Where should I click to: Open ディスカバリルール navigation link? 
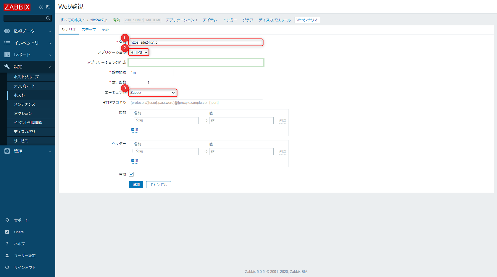275,20
